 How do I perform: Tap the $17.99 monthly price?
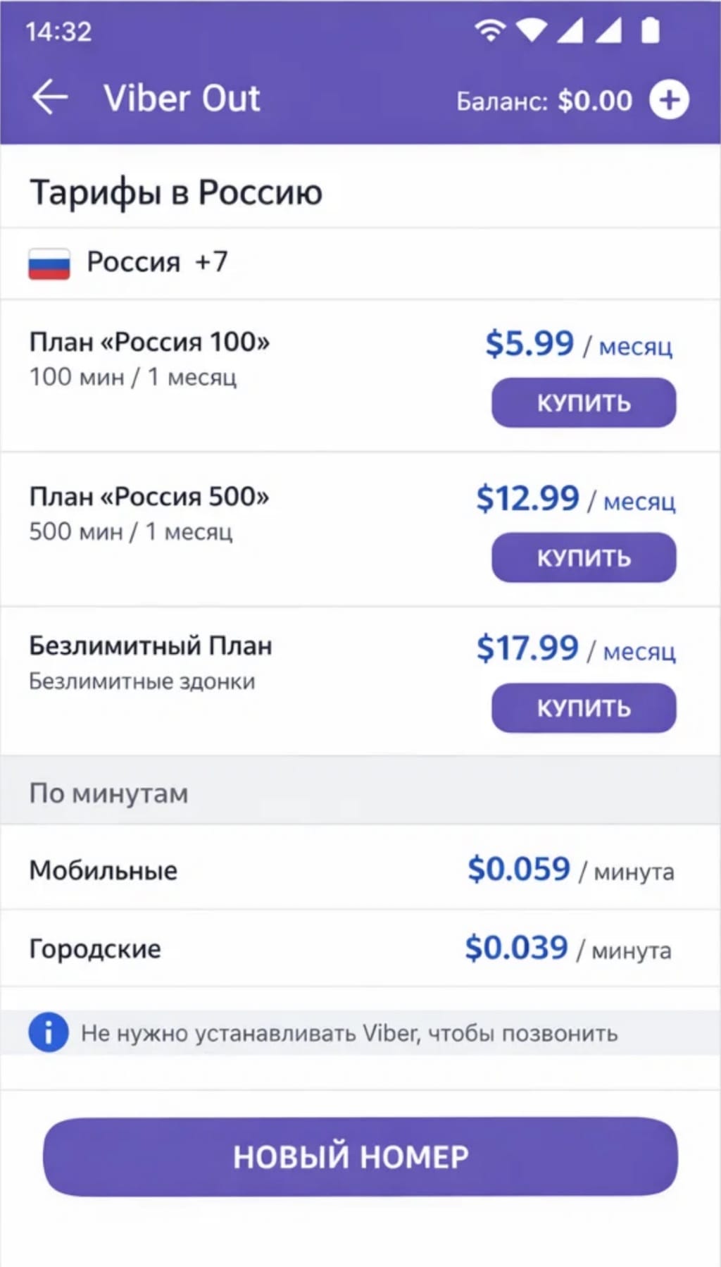527,648
